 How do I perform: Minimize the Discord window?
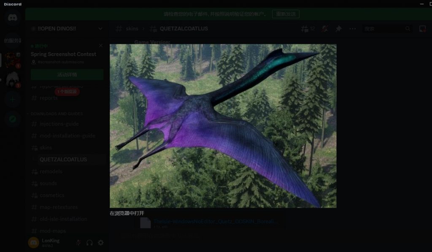(x=421, y=4)
